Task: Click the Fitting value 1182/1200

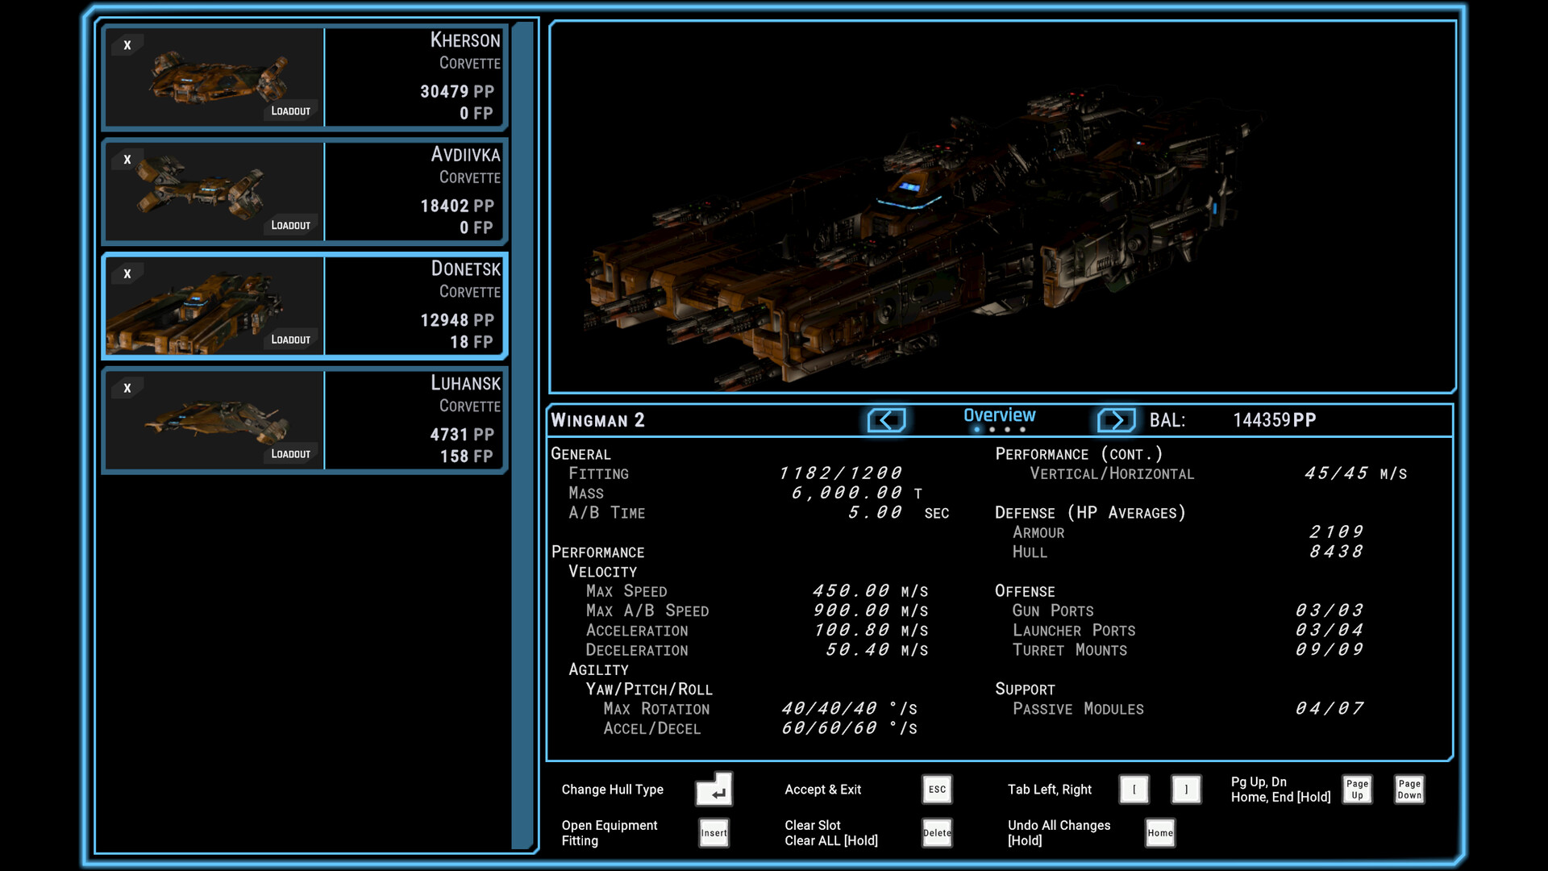Action: point(840,473)
